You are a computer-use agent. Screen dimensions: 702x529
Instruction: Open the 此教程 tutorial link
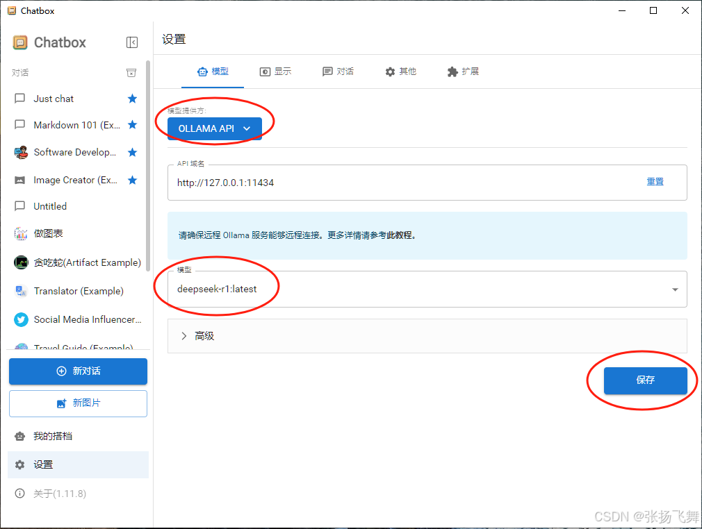(400, 235)
